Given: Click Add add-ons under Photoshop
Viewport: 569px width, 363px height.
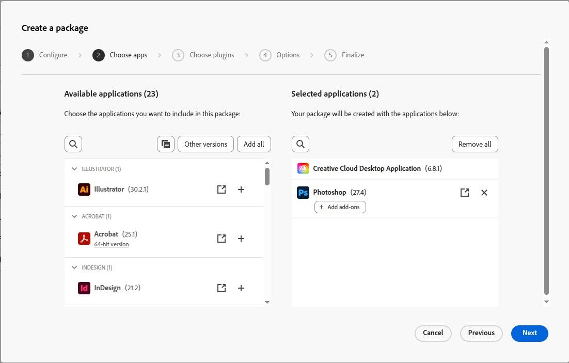Looking at the screenshot, I should pyautogui.click(x=340, y=207).
